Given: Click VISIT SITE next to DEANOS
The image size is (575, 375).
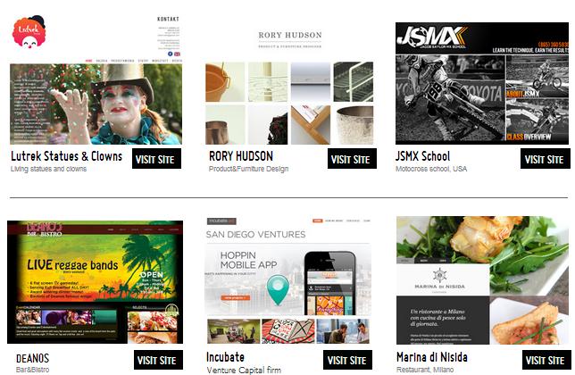Looking at the screenshot, I should pyautogui.click(x=158, y=360).
